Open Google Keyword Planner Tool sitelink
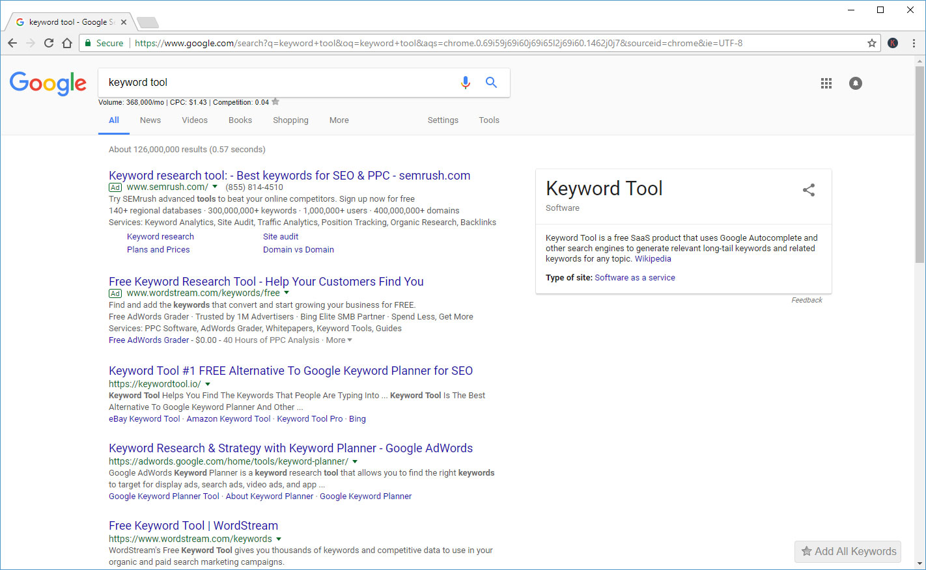The image size is (926, 570). click(x=164, y=496)
